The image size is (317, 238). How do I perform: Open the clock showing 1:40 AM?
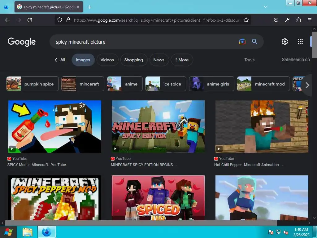tap(301, 232)
